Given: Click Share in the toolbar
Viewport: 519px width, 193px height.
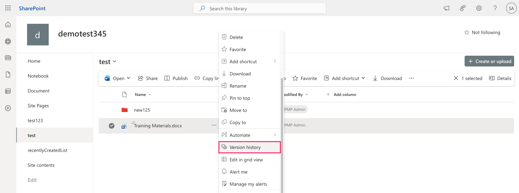Looking at the screenshot, I should (148, 78).
